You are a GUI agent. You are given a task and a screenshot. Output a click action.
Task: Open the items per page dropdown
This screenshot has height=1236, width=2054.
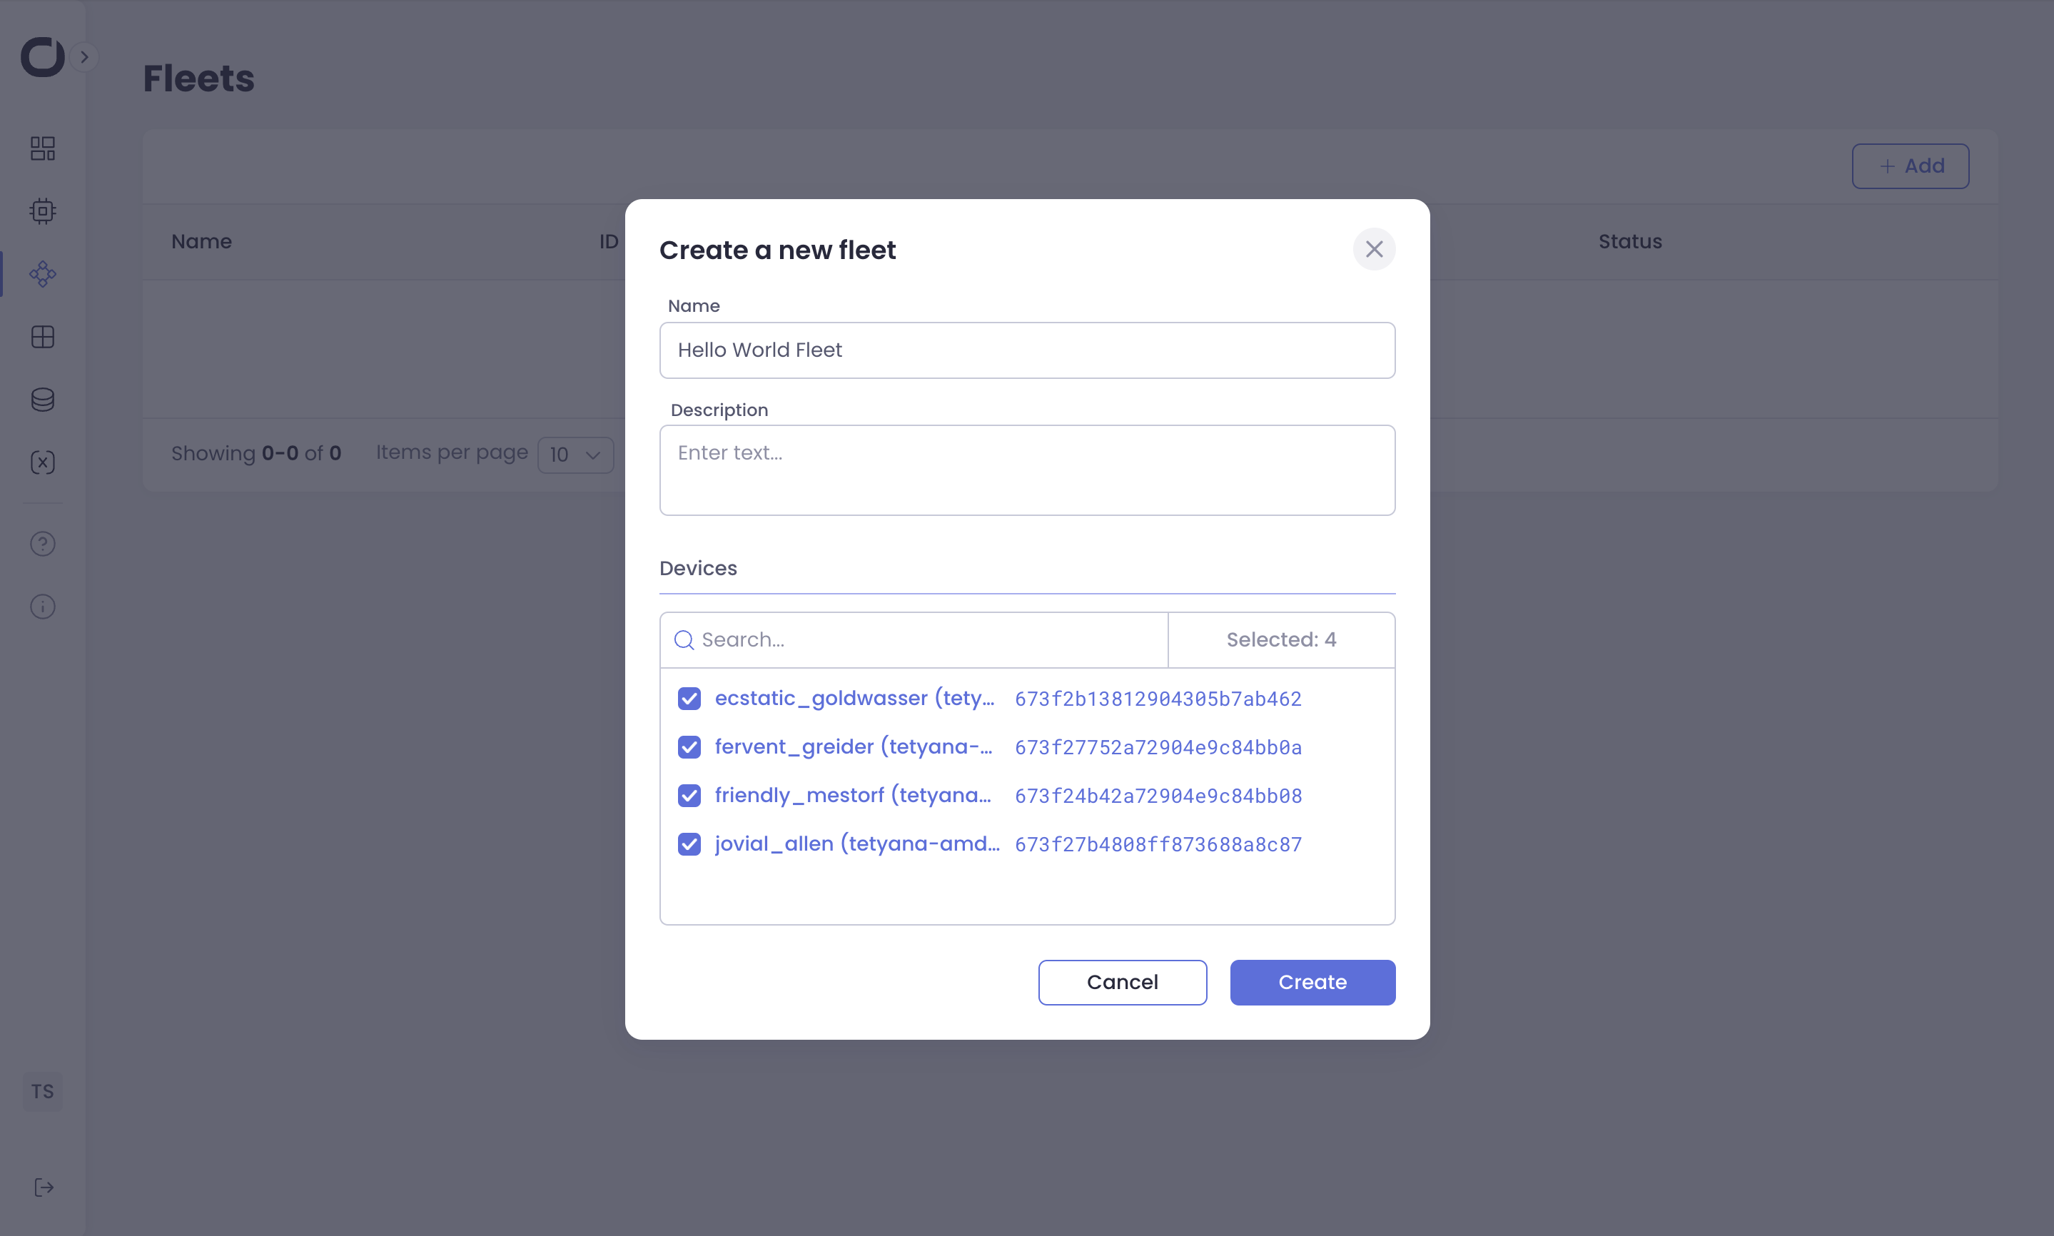[x=575, y=455]
